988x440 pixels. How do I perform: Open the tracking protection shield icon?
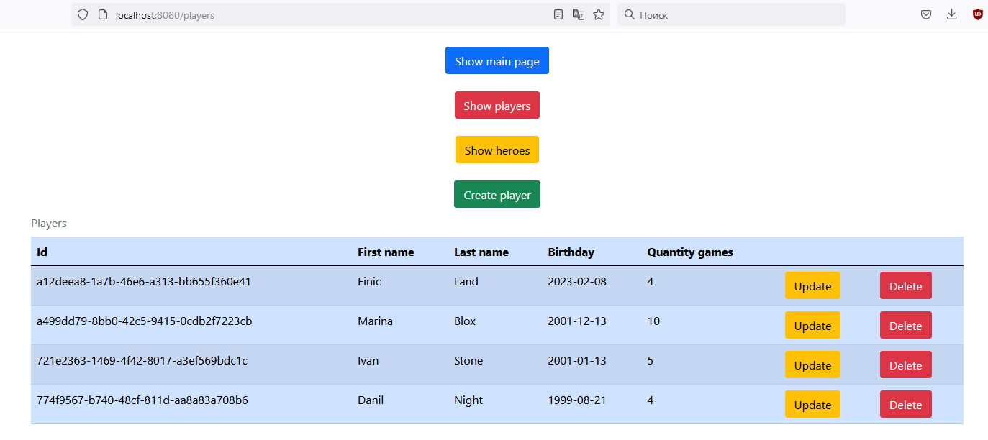82,14
